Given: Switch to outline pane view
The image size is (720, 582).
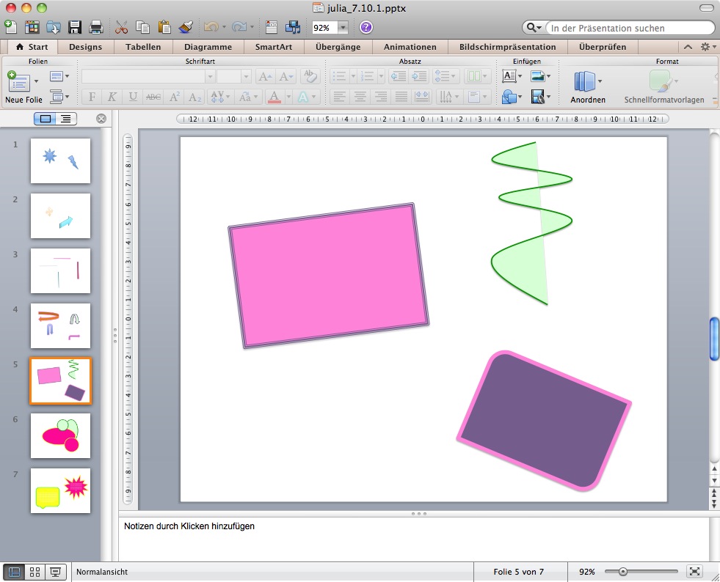Looking at the screenshot, I should tap(65, 119).
